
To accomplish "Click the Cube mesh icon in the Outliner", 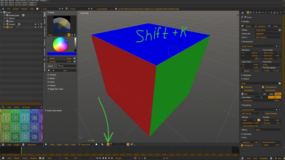I will 8,27.
